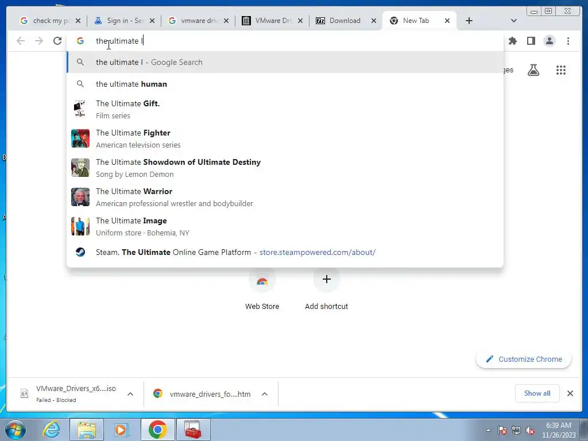588x441 pixels.
Task: Reload the page with refresh icon
Action: (x=57, y=41)
